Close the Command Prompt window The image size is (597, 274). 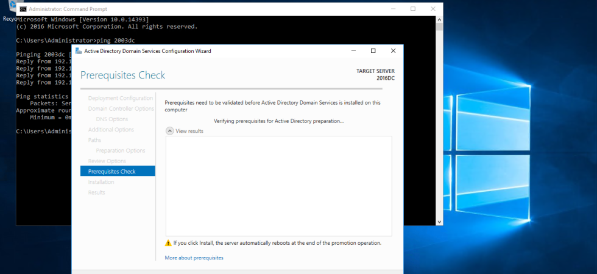coord(433,9)
